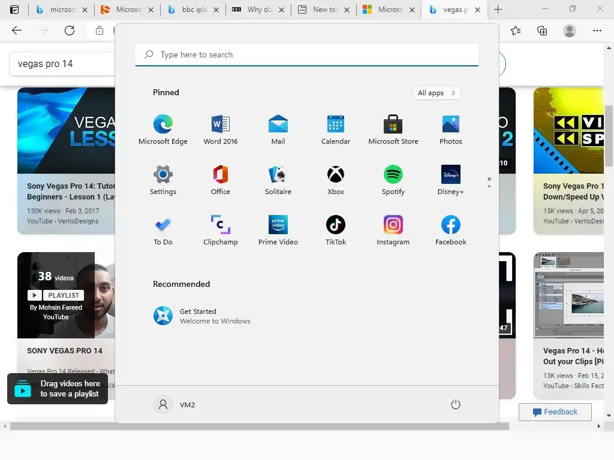Click the Start menu search box

(x=307, y=55)
